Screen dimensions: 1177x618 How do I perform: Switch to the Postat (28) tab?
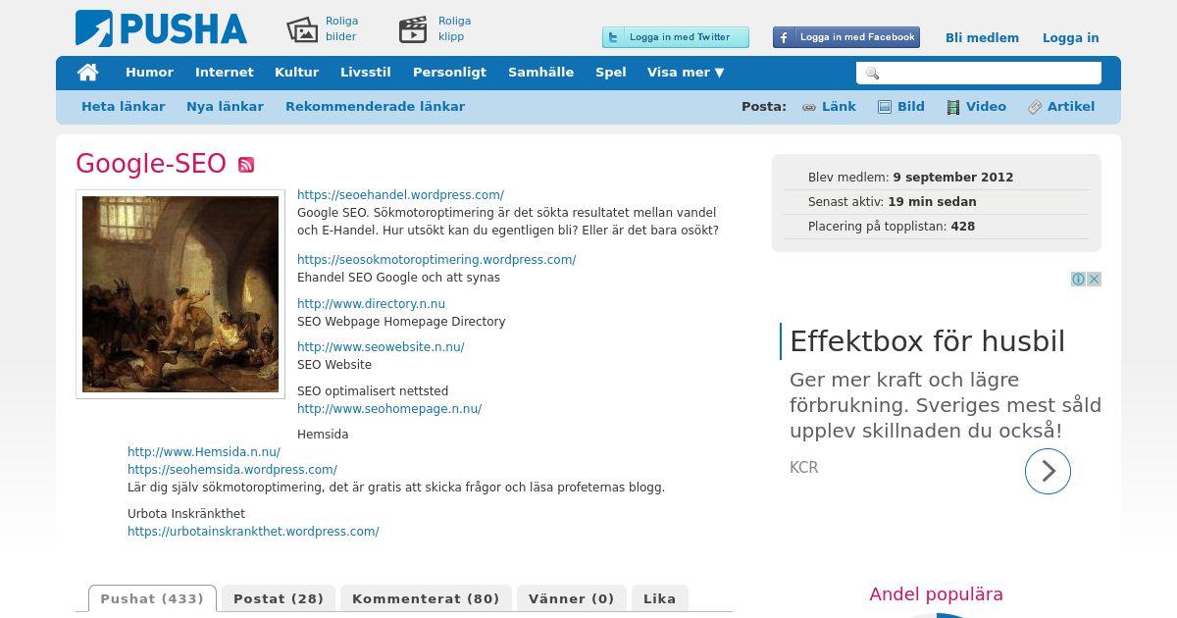pyautogui.click(x=279, y=598)
